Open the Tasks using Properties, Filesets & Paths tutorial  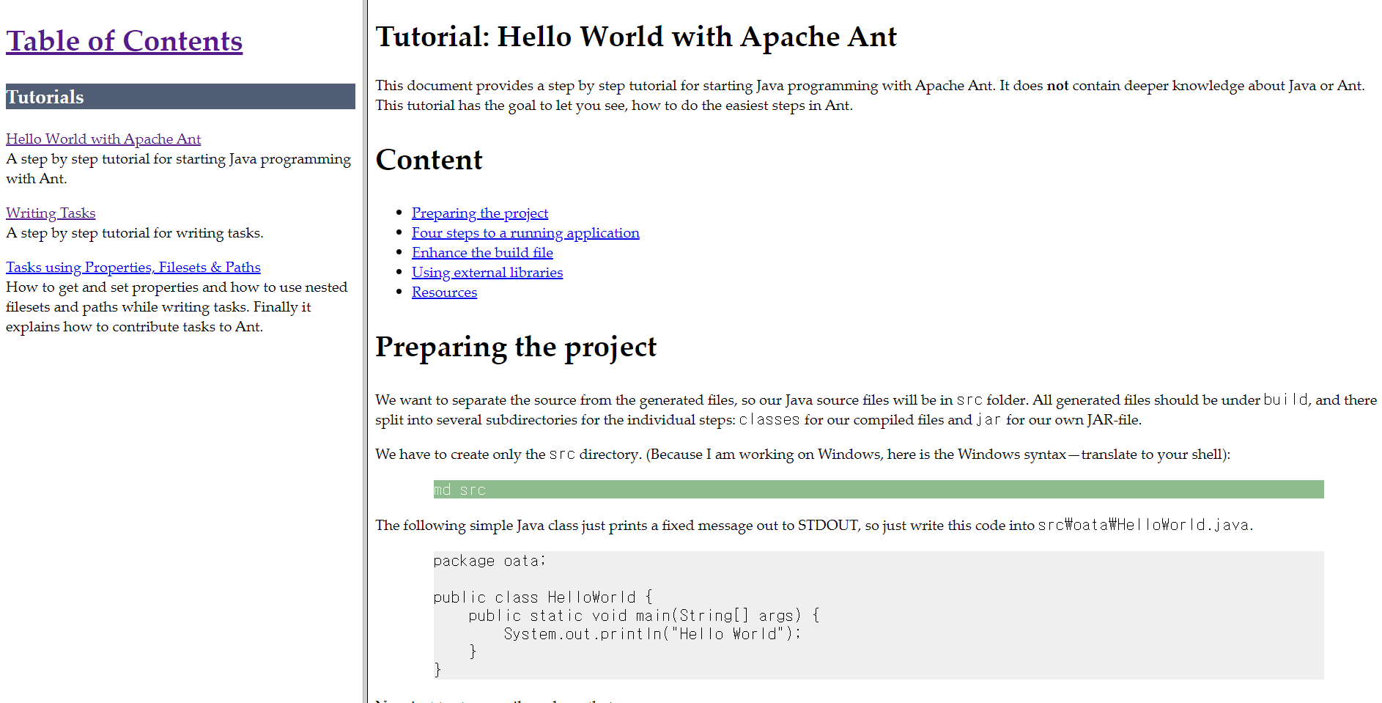[133, 267]
